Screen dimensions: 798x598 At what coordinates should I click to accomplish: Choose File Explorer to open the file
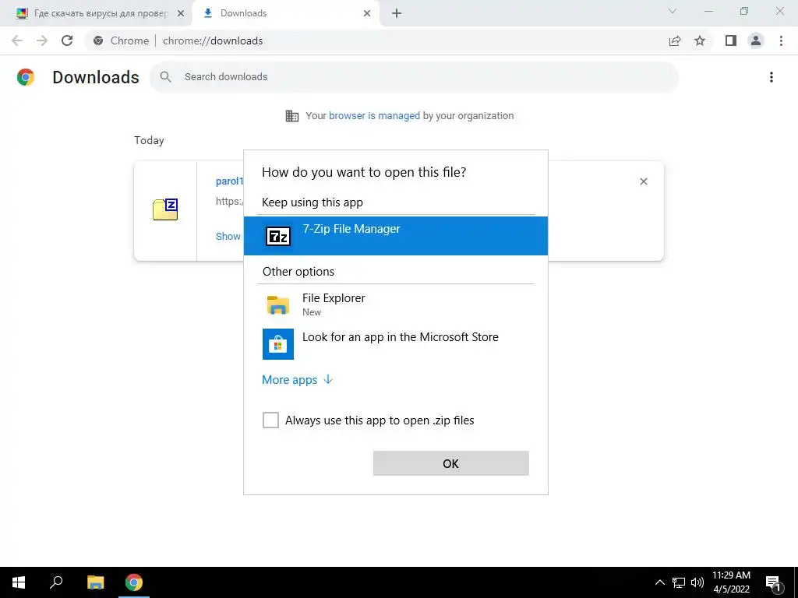(x=395, y=304)
